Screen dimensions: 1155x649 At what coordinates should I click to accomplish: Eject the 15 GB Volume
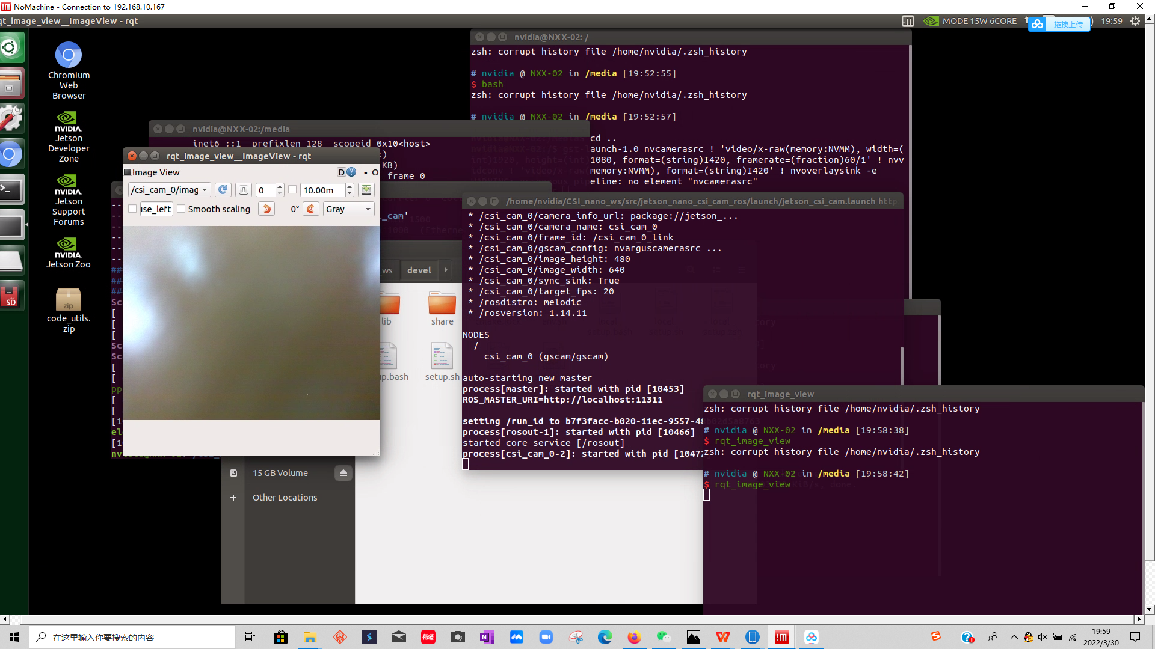pos(343,473)
